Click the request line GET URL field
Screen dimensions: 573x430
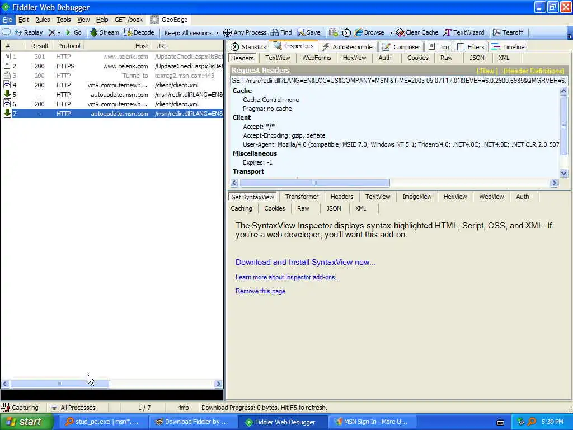[x=398, y=81]
